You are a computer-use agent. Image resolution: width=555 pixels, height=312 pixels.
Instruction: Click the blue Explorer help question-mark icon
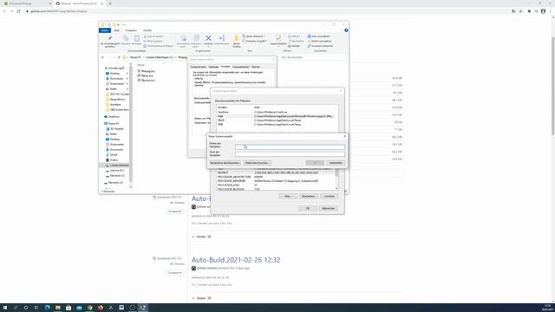pyautogui.click(x=346, y=30)
